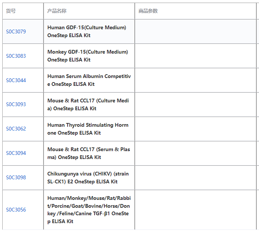Click the S0C3044 item number link
The image size is (259, 234).
click(16, 80)
